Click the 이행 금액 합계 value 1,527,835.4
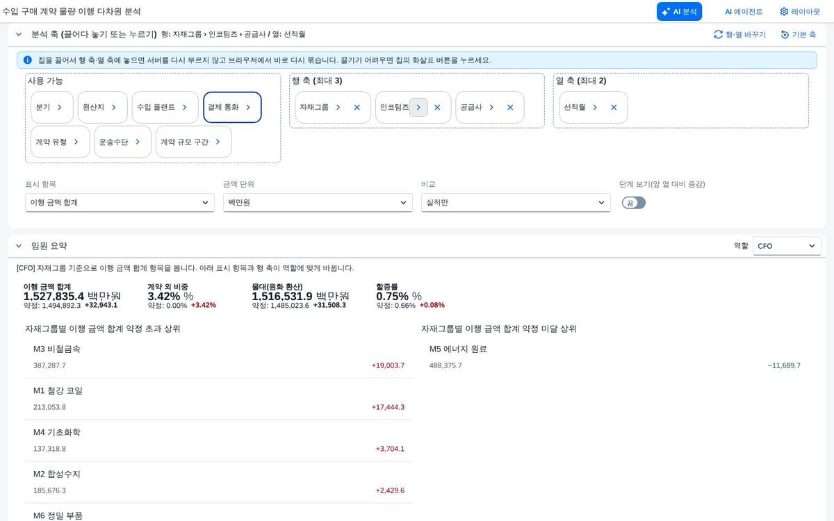 tap(54, 296)
